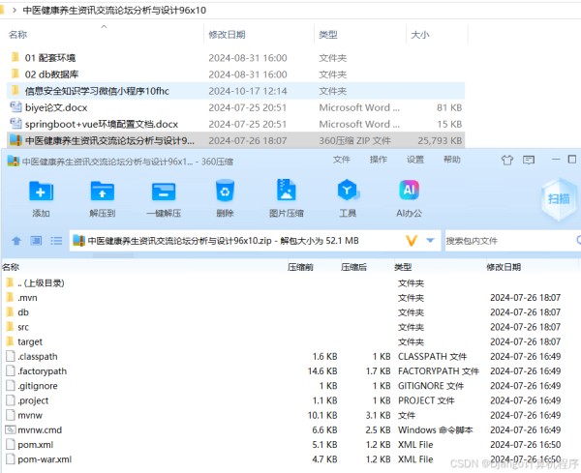The width and height of the screenshot is (581, 473).
Task: Click the 搜索包内文件 search field
Action: click(513, 241)
